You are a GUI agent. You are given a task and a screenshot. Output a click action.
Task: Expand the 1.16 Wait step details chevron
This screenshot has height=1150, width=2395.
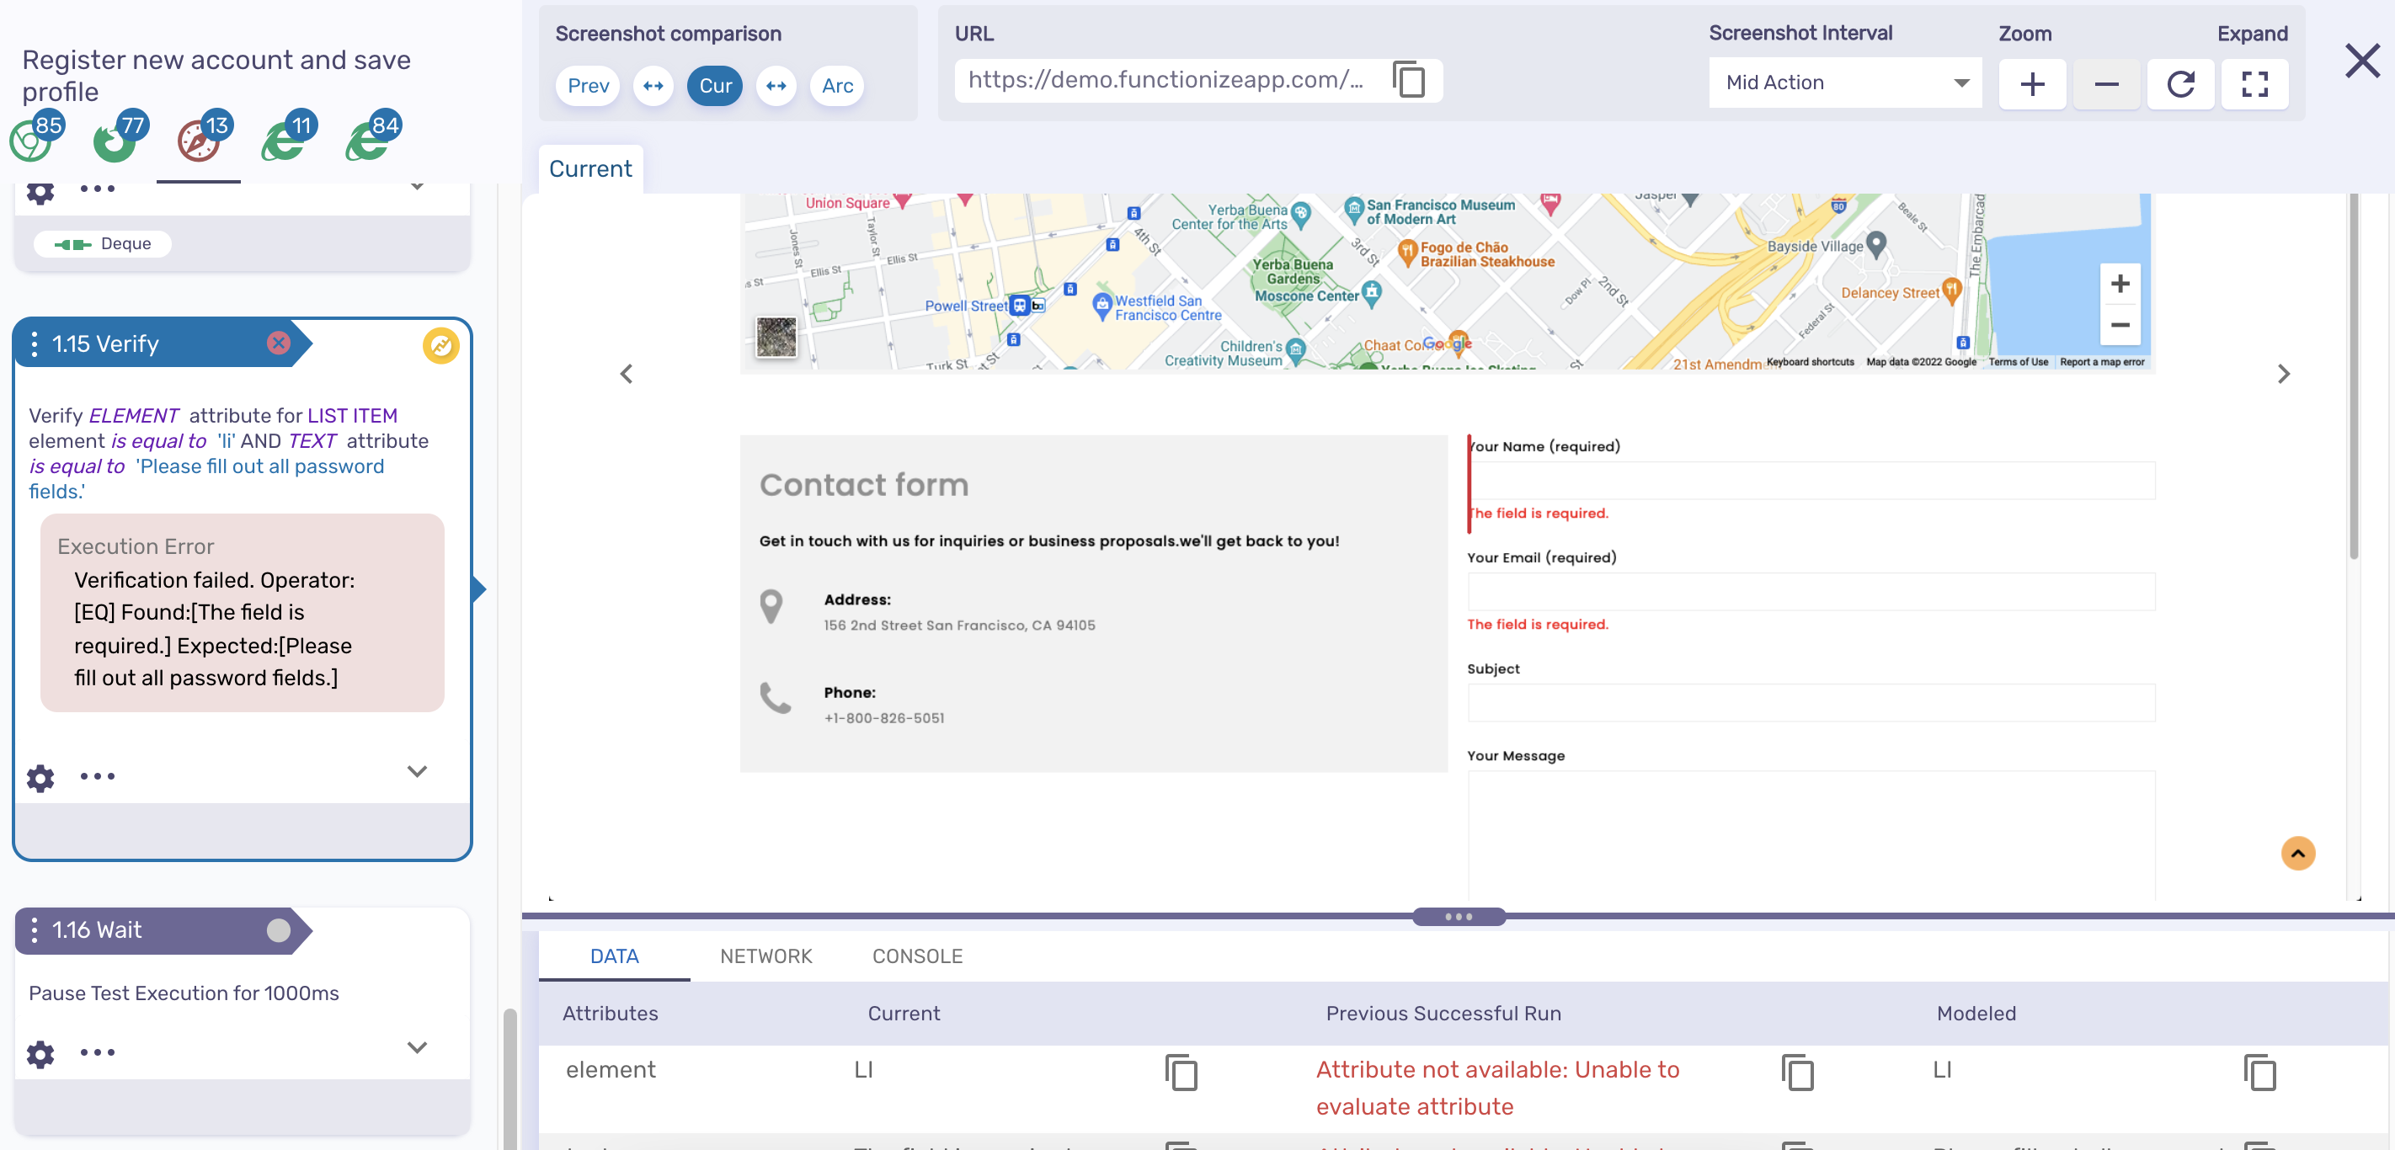coord(418,1048)
